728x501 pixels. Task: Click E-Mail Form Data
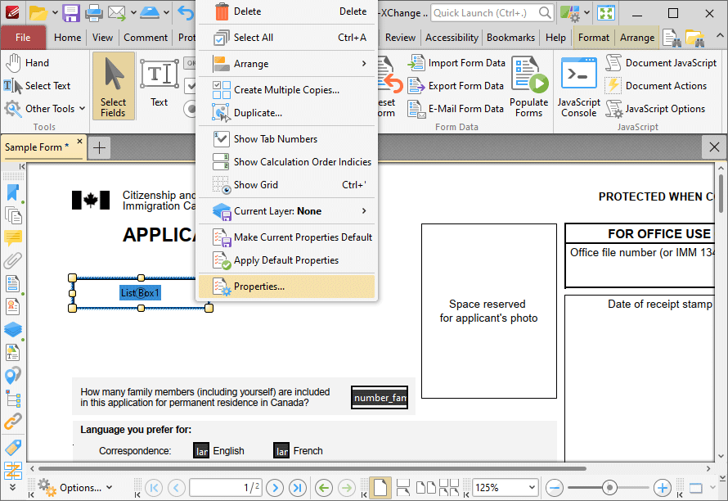tap(456, 109)
